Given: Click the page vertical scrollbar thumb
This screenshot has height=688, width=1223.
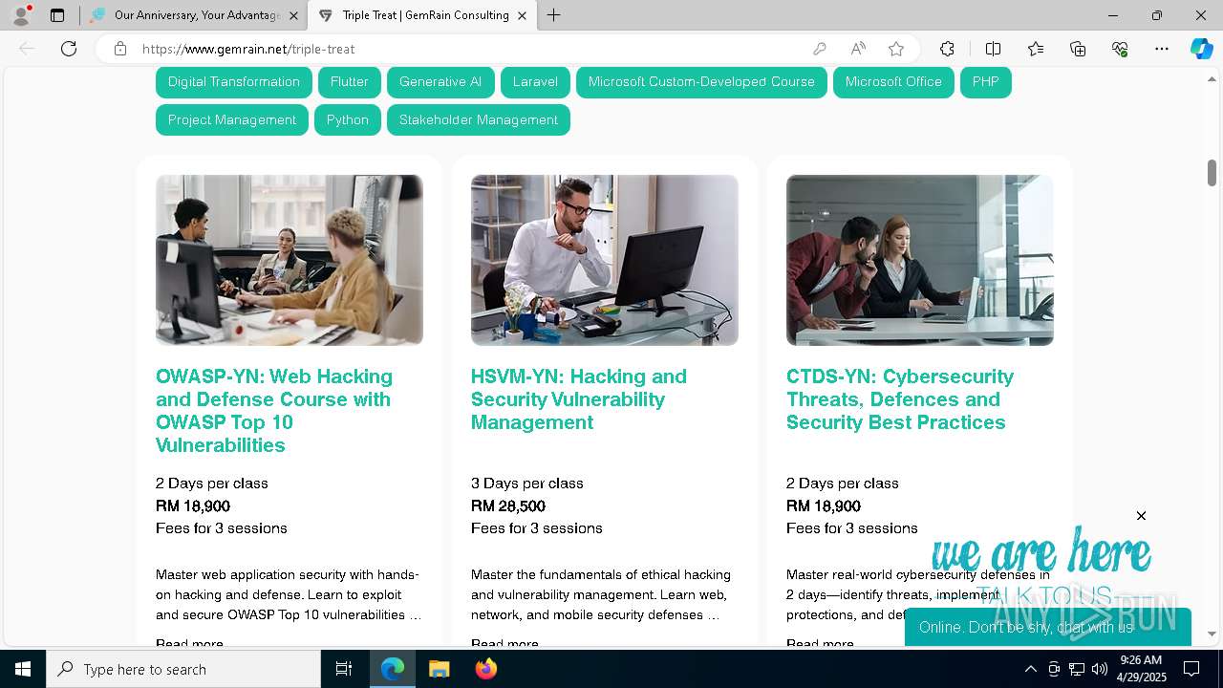Looking at the screenshot, I should click(x=1212, y=173).
